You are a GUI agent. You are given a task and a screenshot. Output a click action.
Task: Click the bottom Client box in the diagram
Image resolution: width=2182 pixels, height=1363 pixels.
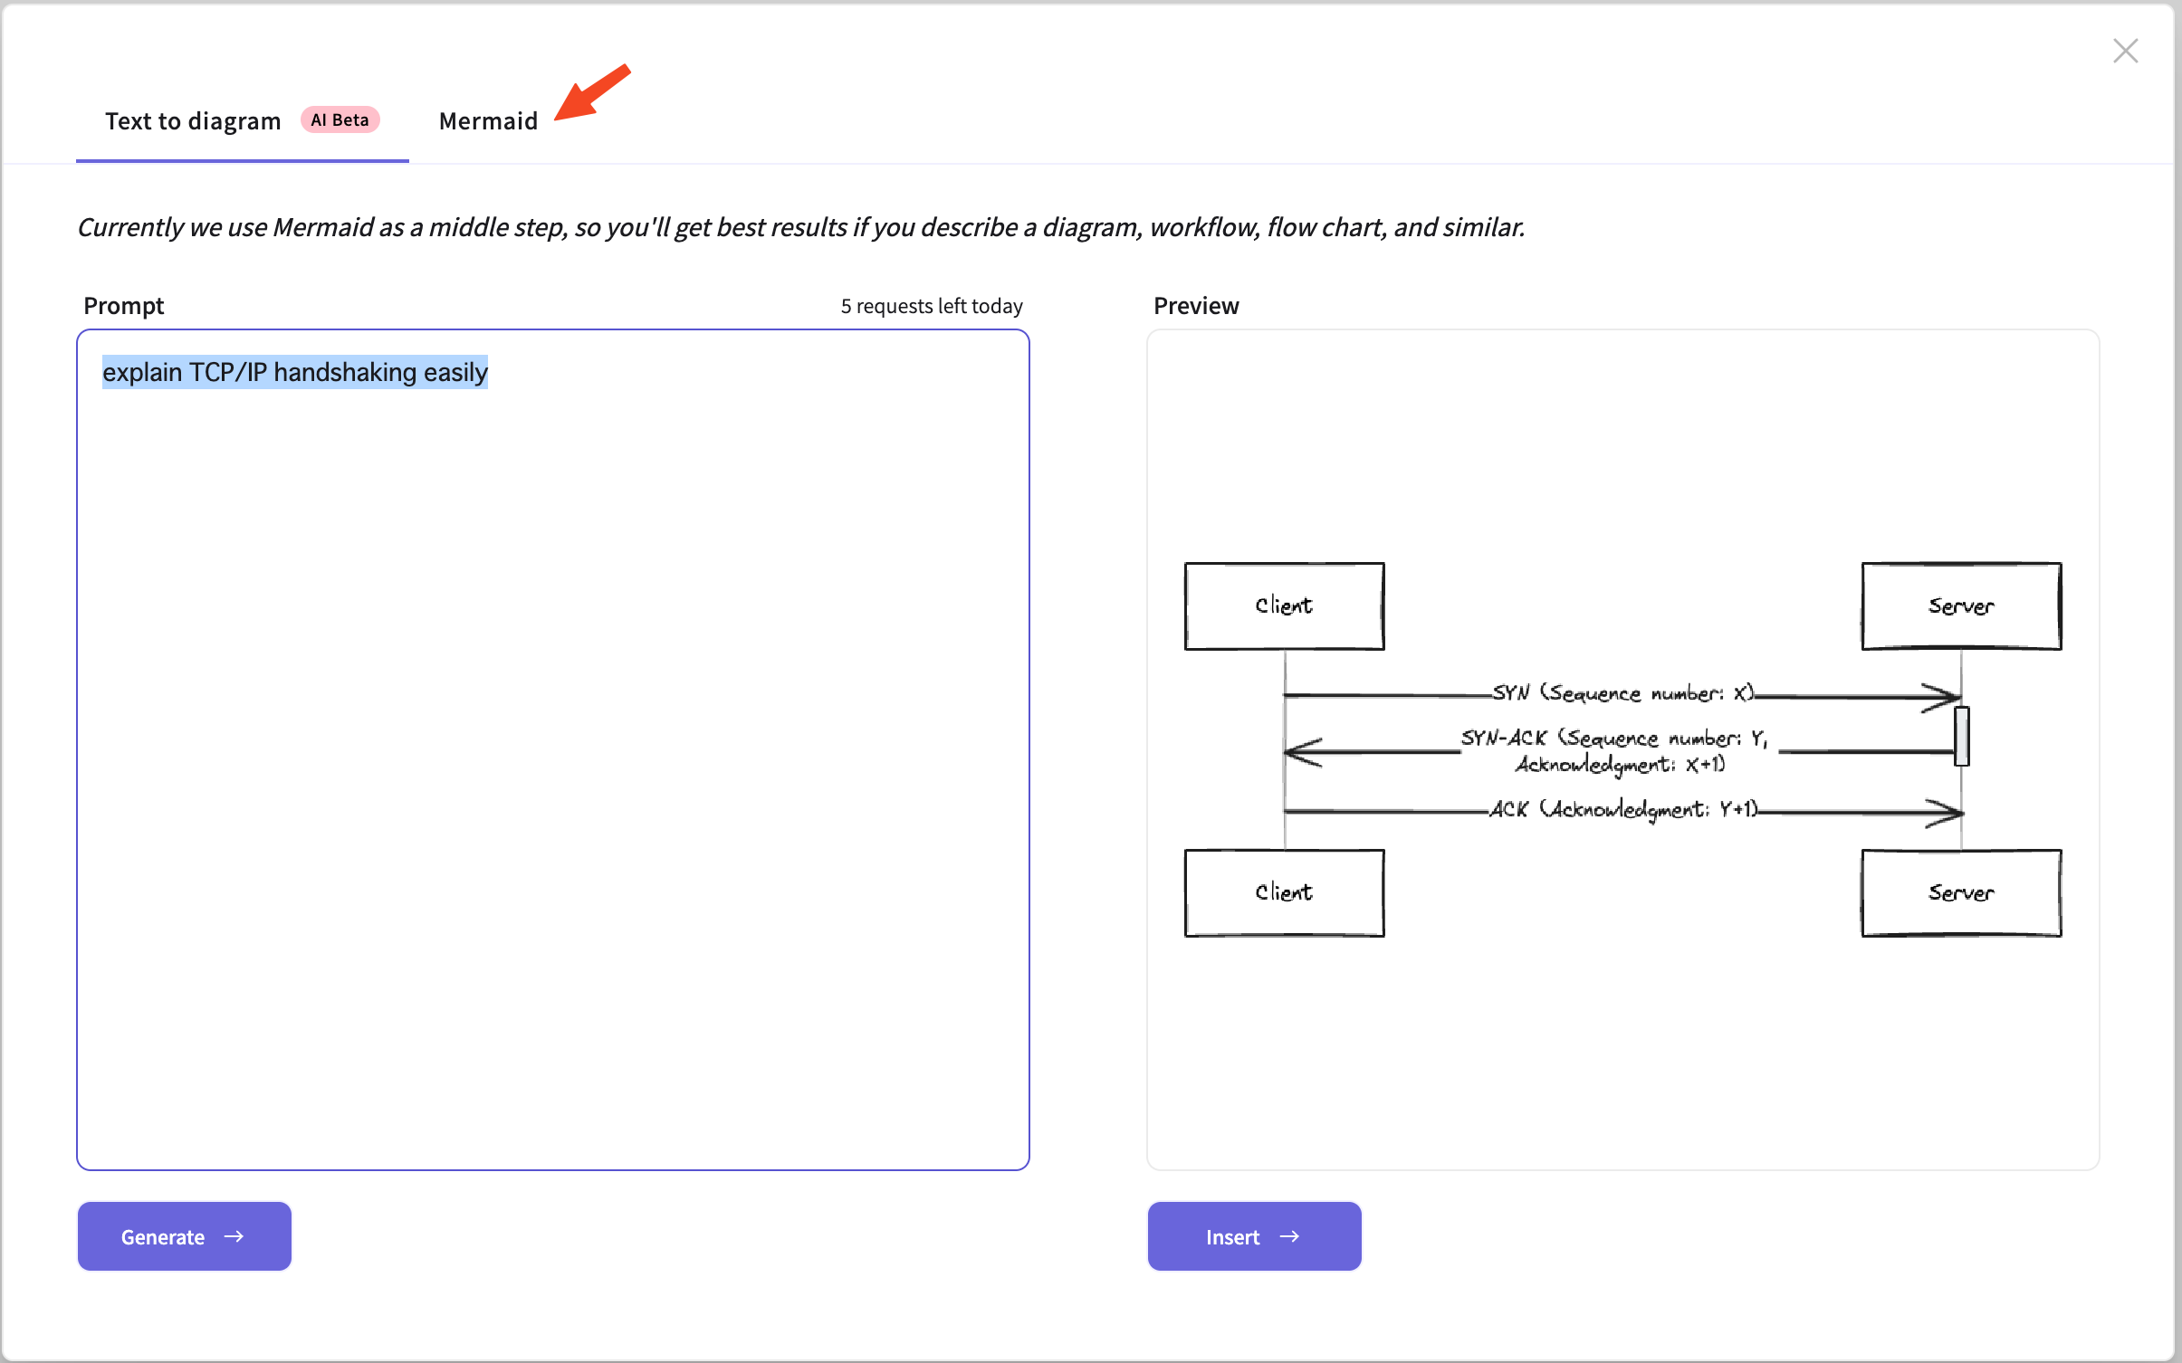(1284, 892)
